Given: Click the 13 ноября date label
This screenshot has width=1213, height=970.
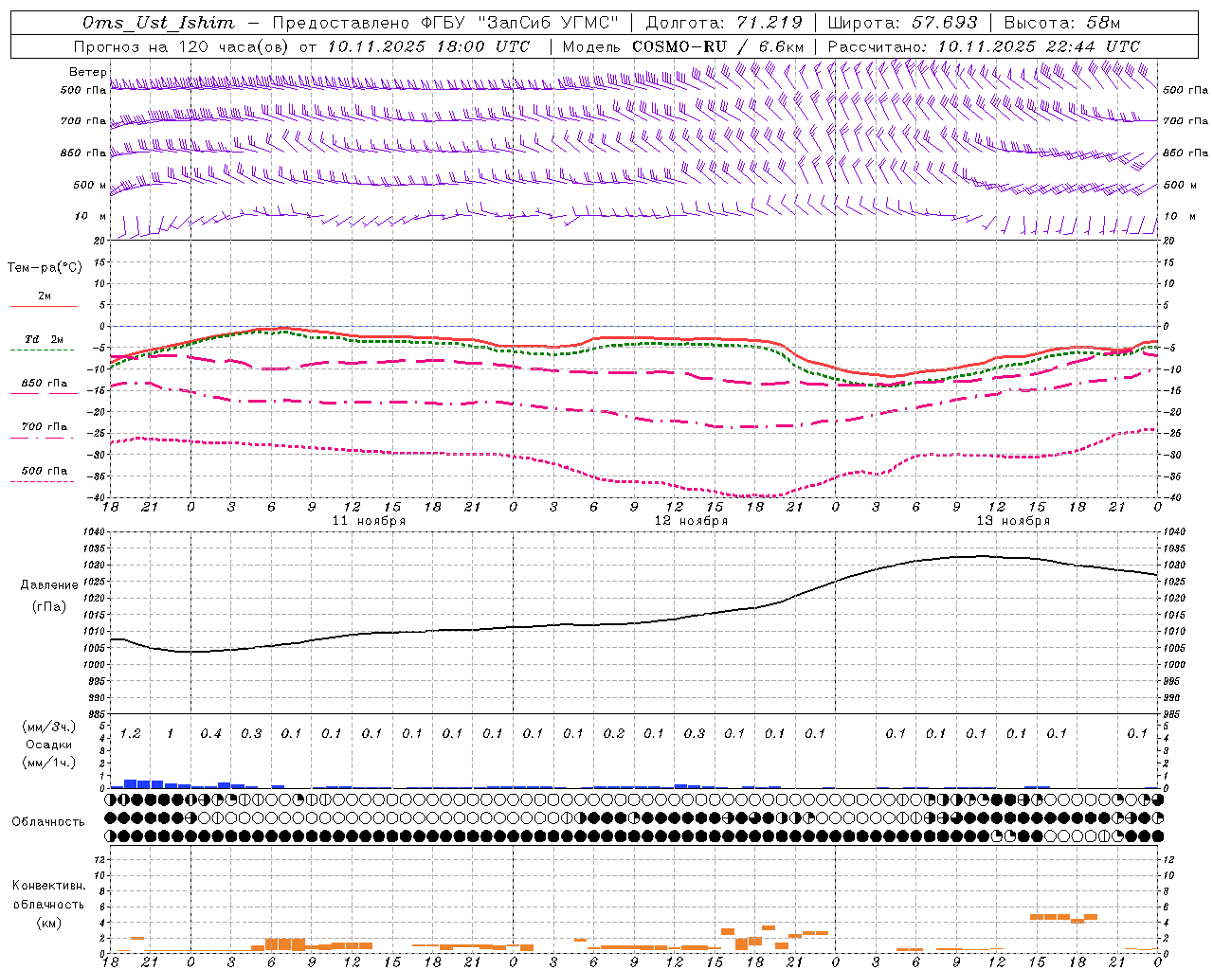Looking at the screenshot, I should click(x=1013, y=521).
